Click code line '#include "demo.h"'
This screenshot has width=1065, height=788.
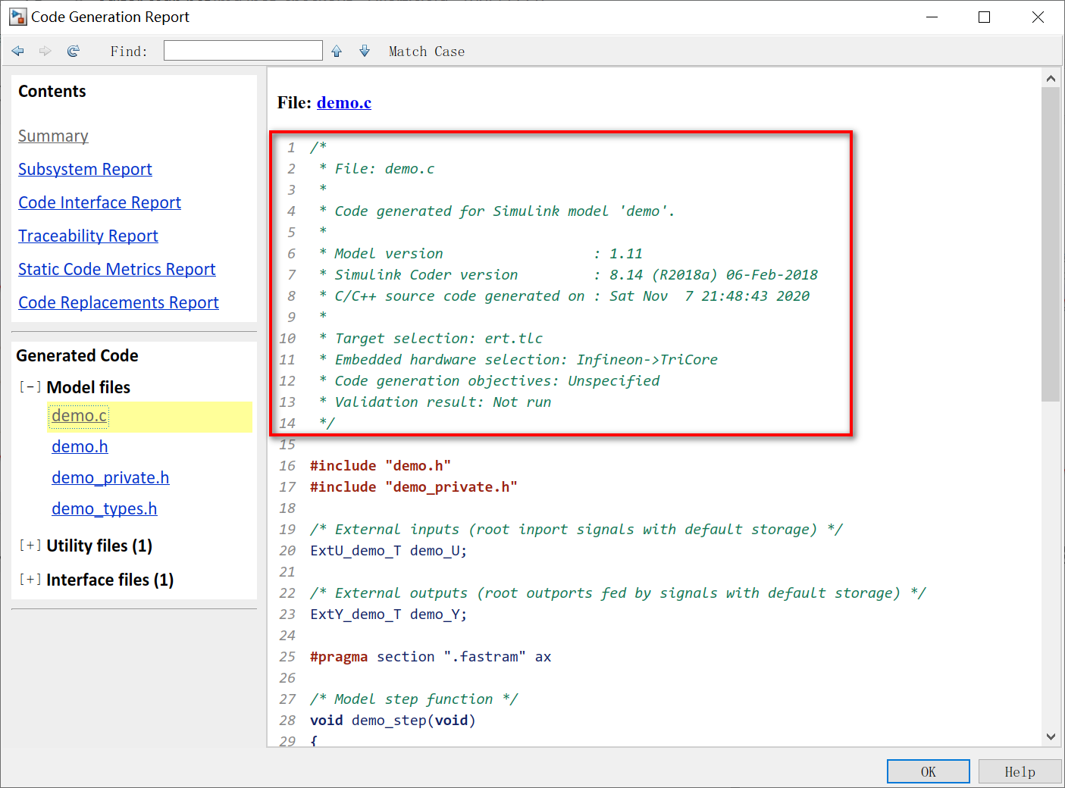(381, 465)
